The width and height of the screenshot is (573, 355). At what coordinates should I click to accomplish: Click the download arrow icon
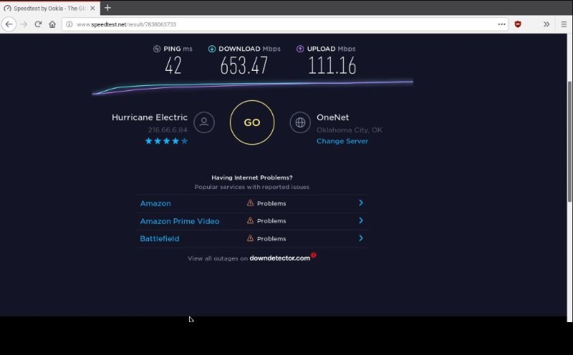pyautogui.click(x=211, y=49)
